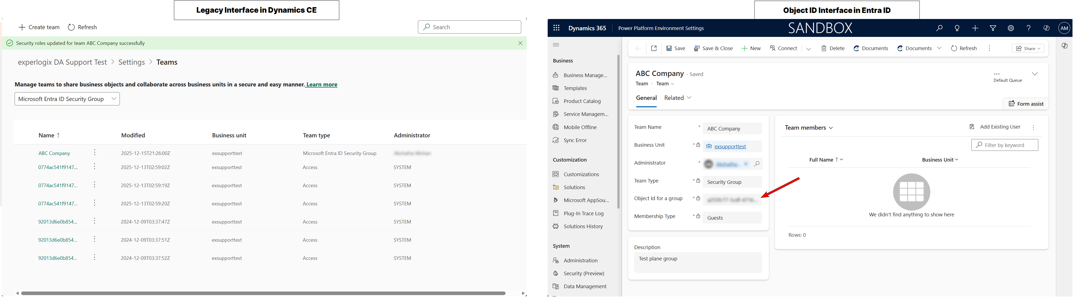Open Mobile Offline in sitemap
1073x297 pixels.
(575, 127)
